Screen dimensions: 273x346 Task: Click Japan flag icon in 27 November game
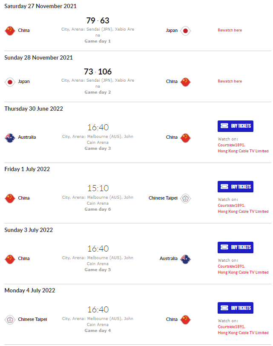[x=185, y=31]
